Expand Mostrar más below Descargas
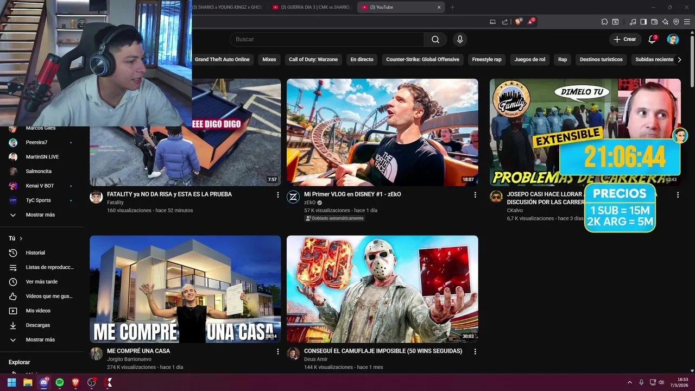This screenshot has height=391, width=695. tap(41, 339)
